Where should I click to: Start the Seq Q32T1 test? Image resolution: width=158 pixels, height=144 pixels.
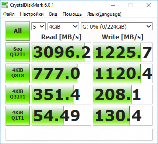[x=18, y=52]
